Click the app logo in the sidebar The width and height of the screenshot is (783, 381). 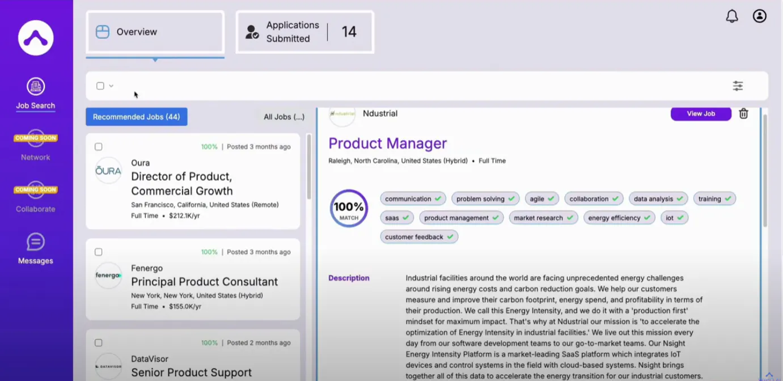pos(36,37)
